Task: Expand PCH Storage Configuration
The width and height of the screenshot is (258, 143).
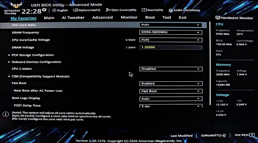Action: [x=33, y=55]
